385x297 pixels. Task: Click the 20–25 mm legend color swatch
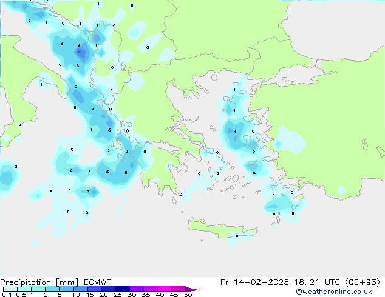tap(109, 289)
